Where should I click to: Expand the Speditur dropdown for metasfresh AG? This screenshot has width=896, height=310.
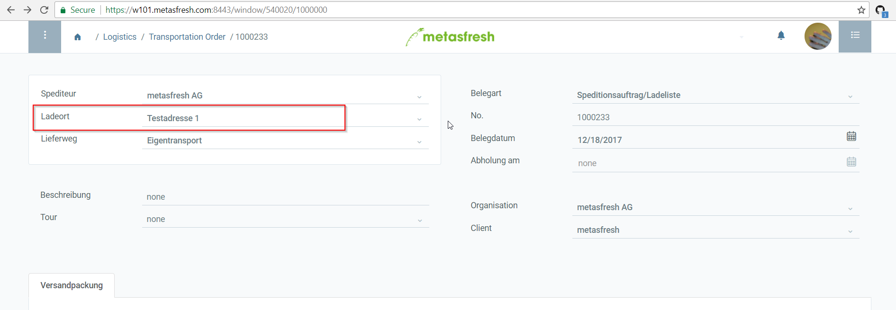[419, 97]
